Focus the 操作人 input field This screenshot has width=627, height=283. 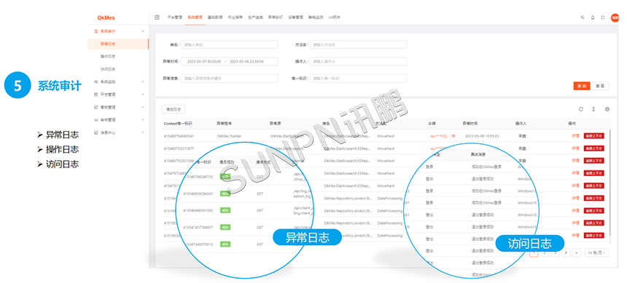tap(358, 61)
